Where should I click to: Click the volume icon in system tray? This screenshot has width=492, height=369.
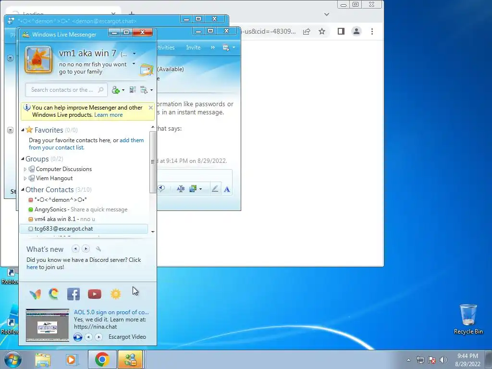[443, 359]
